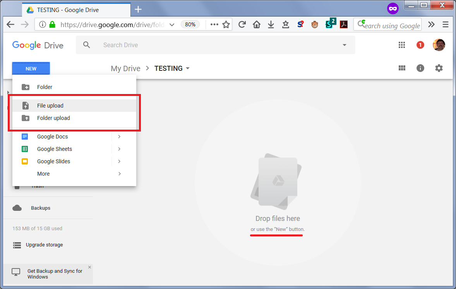Open the page actions three-dot menu
456x289 pixels.
pyautogui.click(x=214, y=24)
